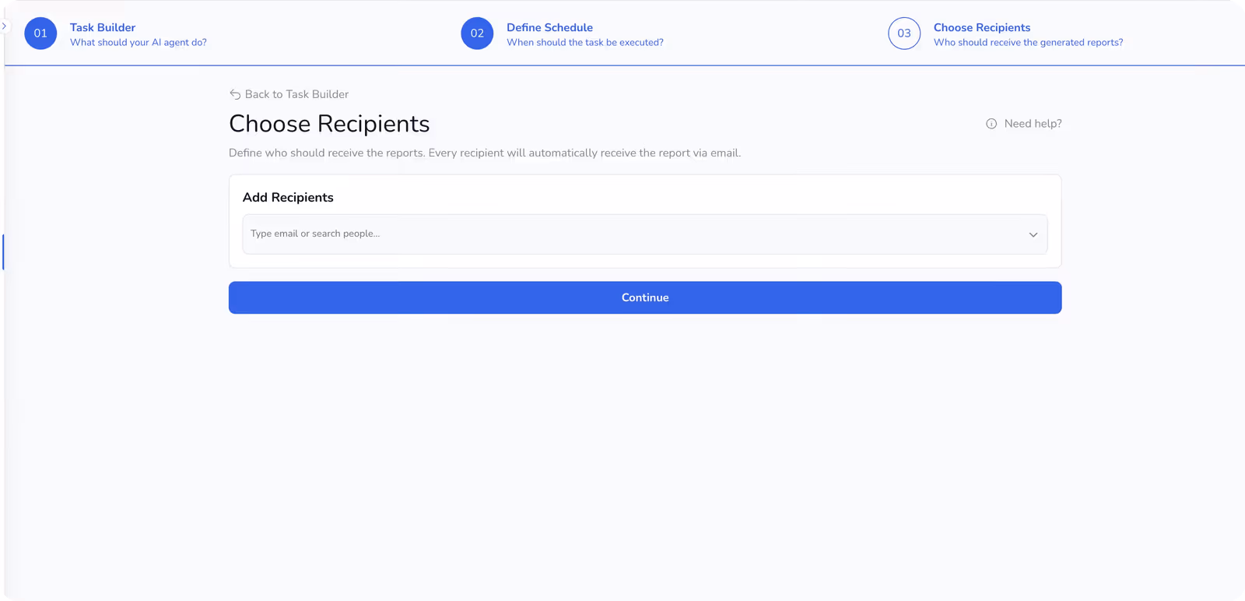
Task: Click the blue sidebar handle on left edge
Action: click(x=3, y=252)
